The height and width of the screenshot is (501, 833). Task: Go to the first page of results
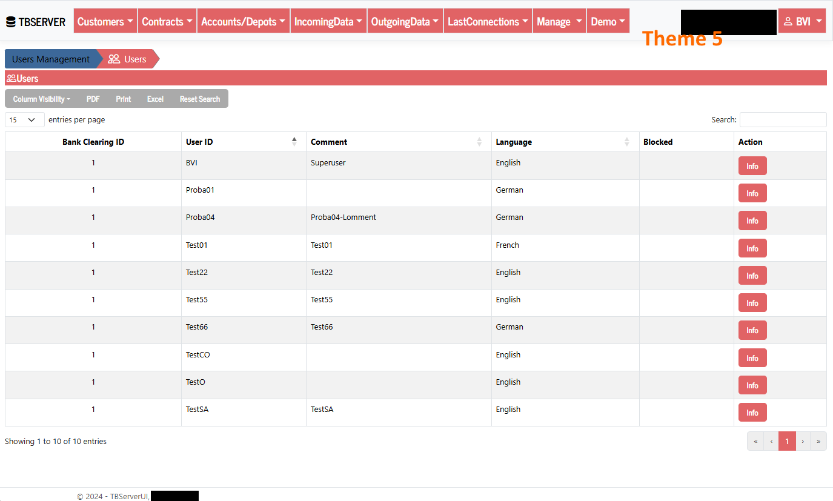click(x=755, y=442)
